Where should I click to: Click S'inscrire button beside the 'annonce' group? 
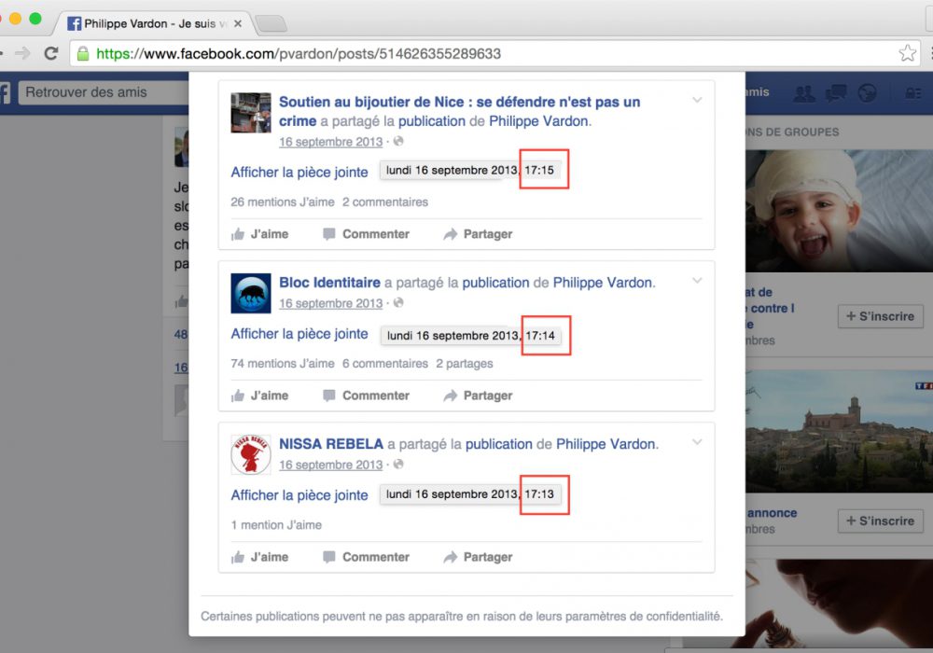[x=880, y=521]
